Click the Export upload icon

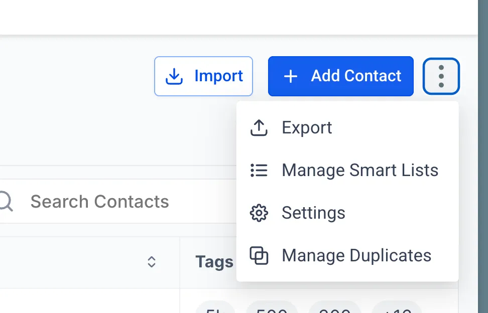coord(259,127)
